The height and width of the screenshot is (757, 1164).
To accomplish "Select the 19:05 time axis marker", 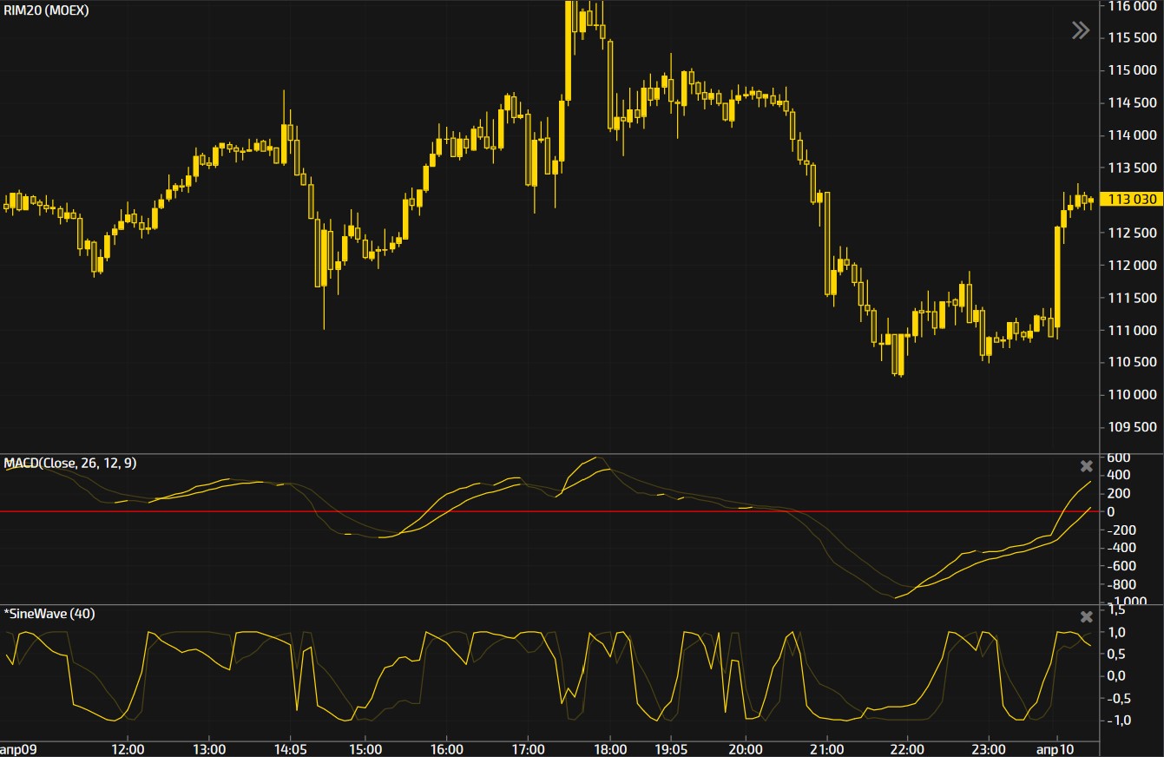I will tap(671, 749).
